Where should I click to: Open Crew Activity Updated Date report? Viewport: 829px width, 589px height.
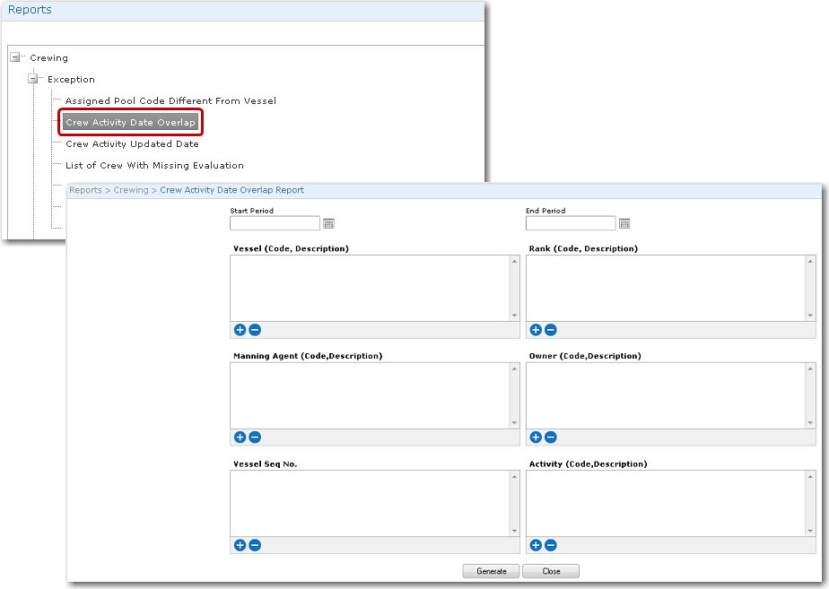[x=132, y=143]
